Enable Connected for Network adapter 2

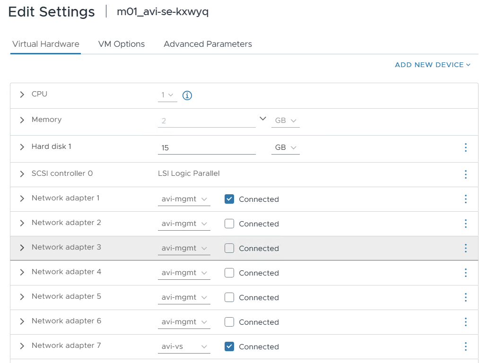(x=229, y=224)
